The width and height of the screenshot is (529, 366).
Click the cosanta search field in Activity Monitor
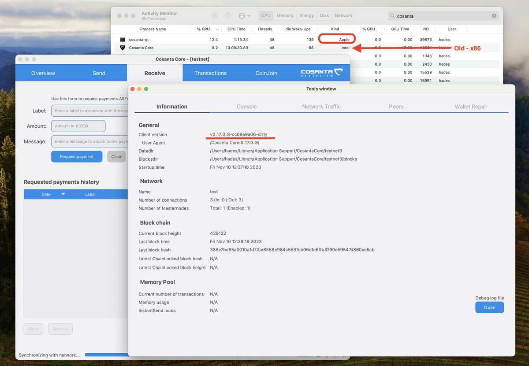[x=443, y=16]
